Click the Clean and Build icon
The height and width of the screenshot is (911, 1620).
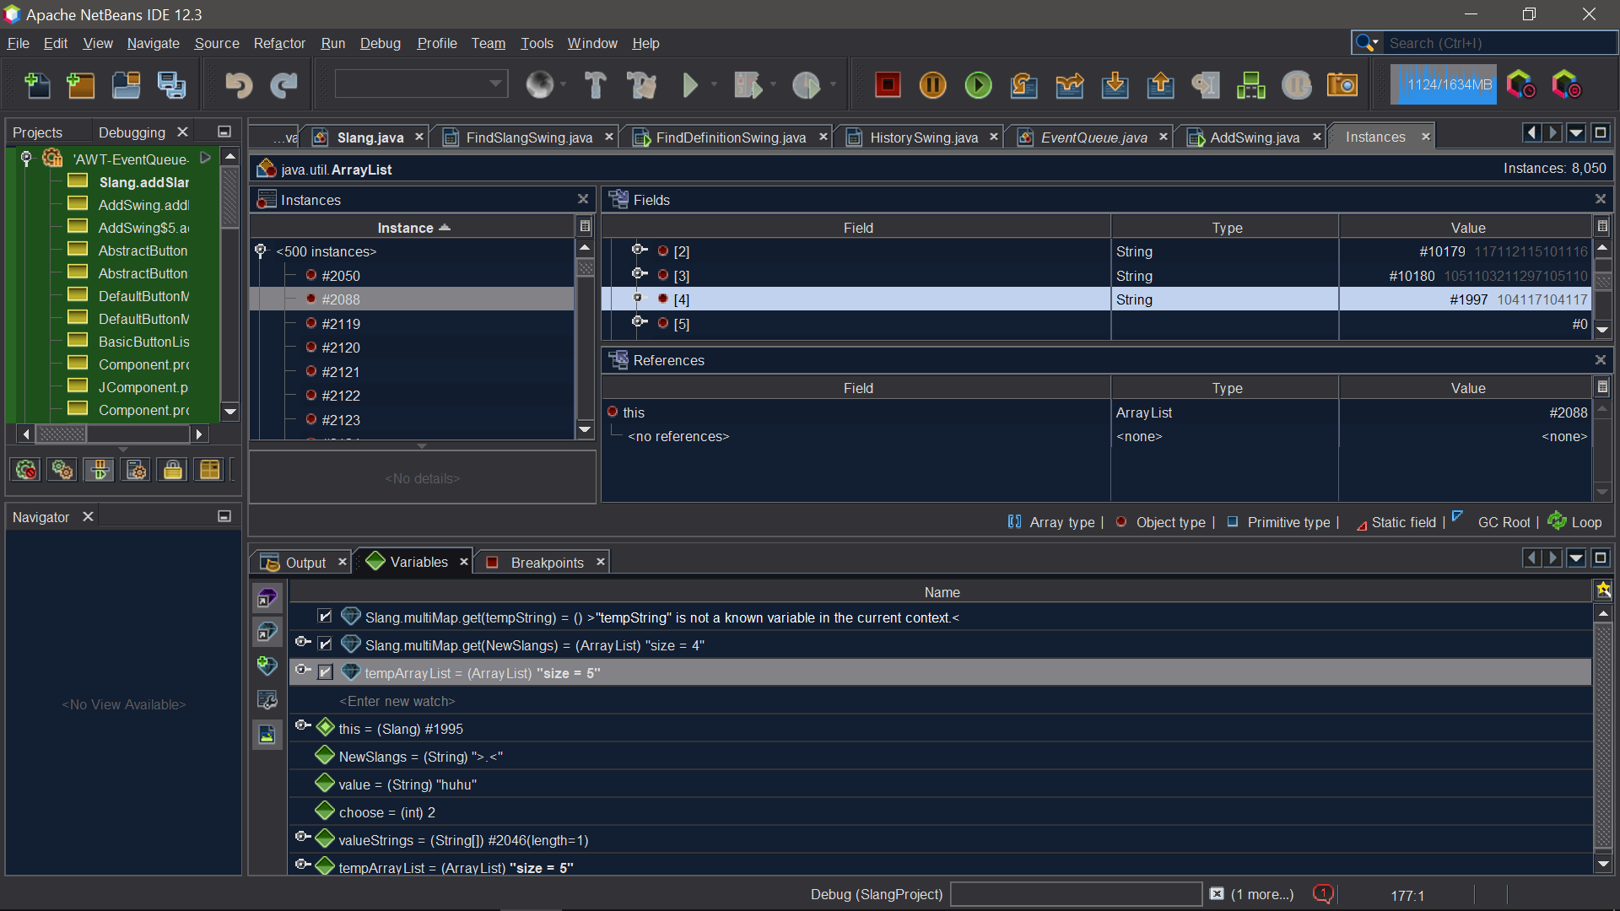point(642,85)
